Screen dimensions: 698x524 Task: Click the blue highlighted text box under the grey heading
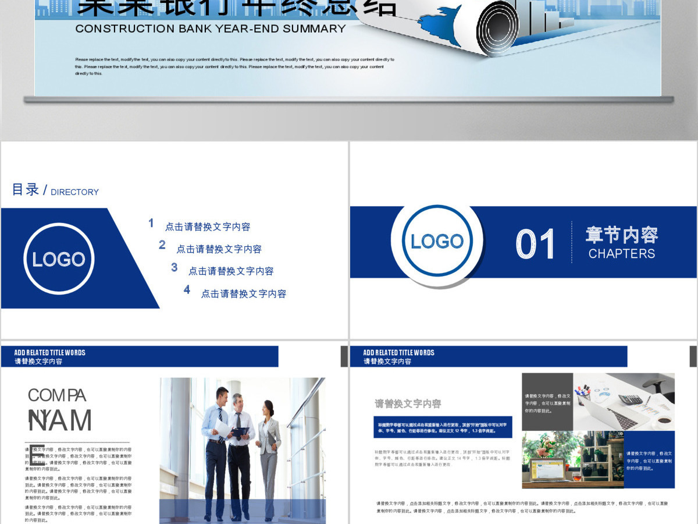(443, 427)
